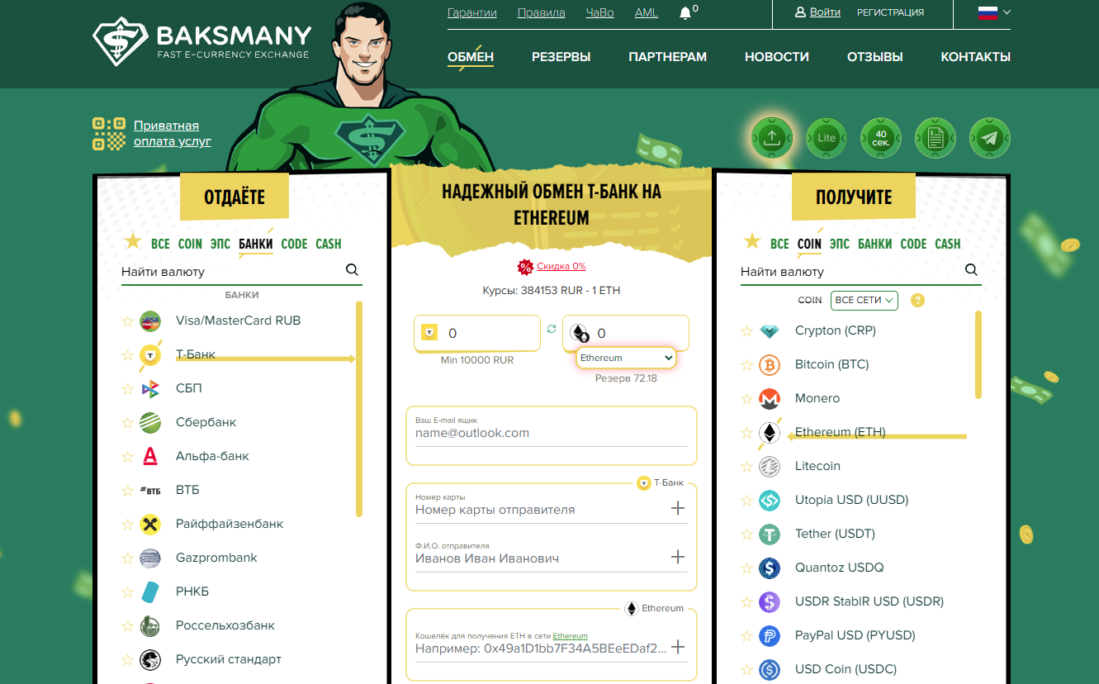The image size is (1099, 684).
Task: Open the ПАРТНЕРАМ menu item
Action: tap(667, 57)
